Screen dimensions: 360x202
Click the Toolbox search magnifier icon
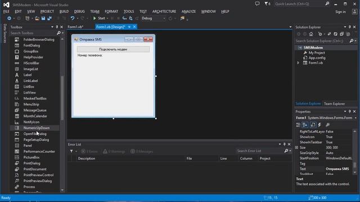coord(58,33)
